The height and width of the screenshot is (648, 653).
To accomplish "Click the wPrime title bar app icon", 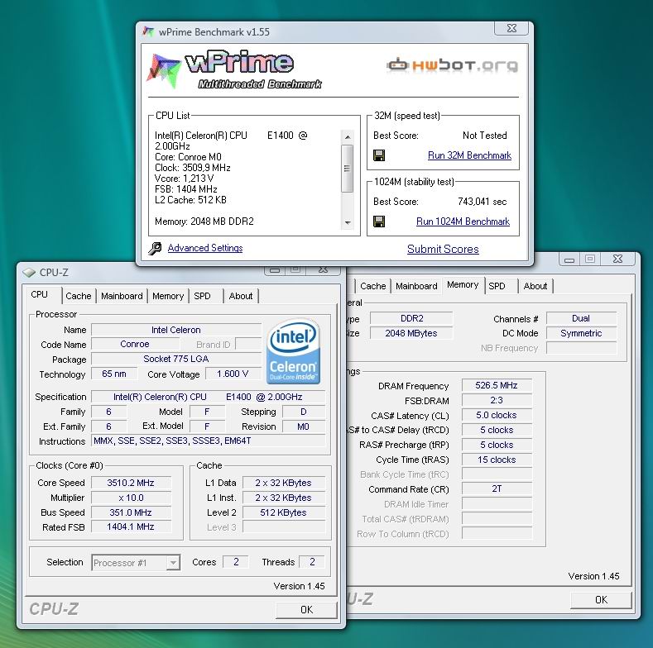I will (x=148, y=31).
